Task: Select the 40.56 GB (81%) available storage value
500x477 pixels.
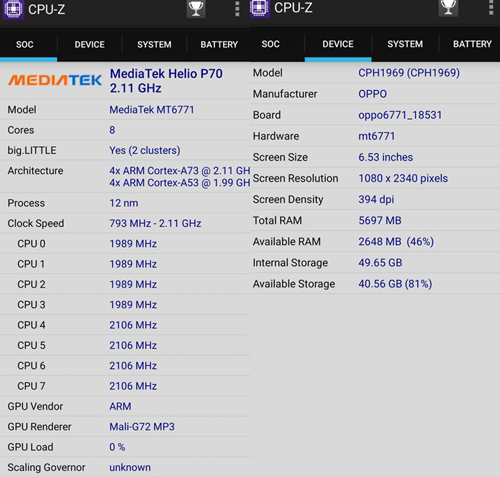Action: (x=395, y=284)
